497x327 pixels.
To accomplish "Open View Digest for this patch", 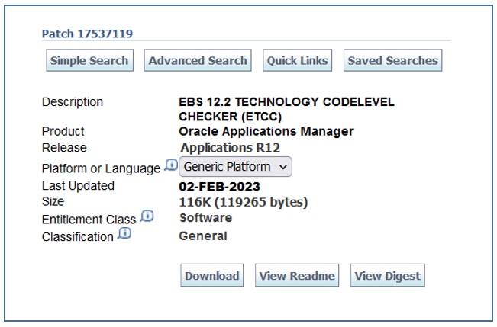I will pos(388,276).
